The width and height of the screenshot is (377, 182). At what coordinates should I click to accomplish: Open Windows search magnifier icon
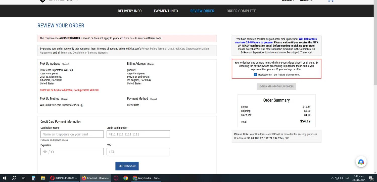tap(14, 178)
